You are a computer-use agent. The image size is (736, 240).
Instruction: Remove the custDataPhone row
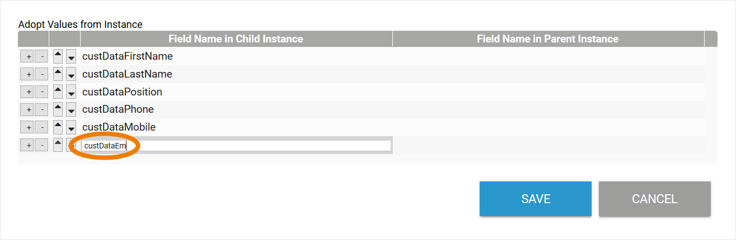point(41,110)
